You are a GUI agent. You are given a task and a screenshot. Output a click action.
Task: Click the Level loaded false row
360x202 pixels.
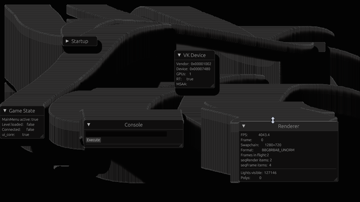click(x=18, y=125)
